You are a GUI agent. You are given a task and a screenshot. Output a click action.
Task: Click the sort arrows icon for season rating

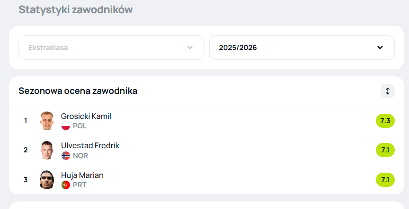(387, 91)
